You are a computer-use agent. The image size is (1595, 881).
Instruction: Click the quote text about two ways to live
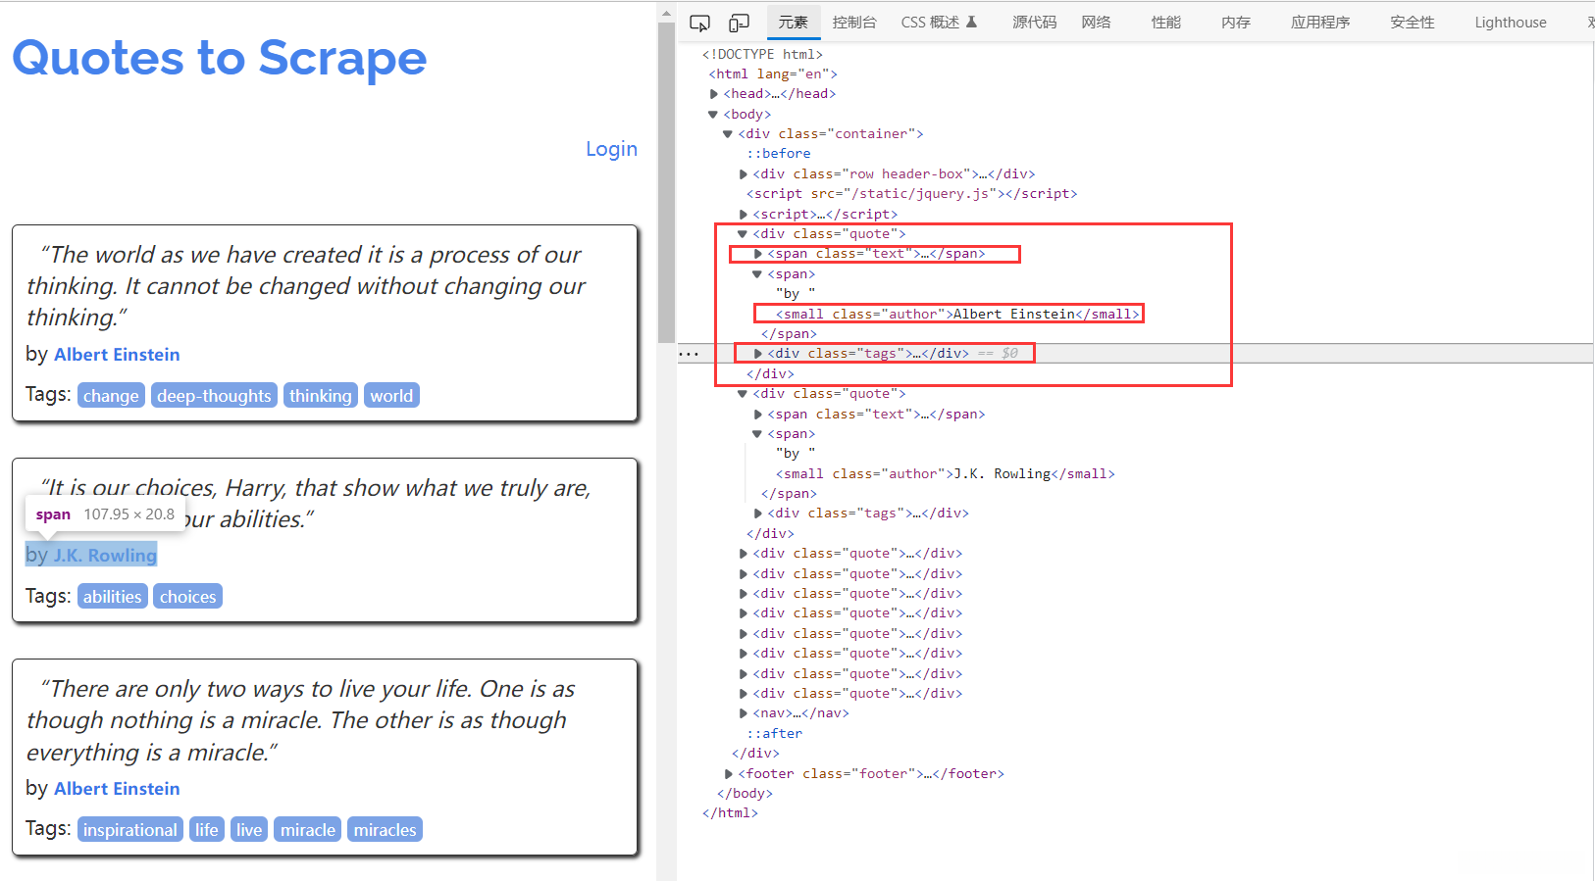[x=301, y=720]
